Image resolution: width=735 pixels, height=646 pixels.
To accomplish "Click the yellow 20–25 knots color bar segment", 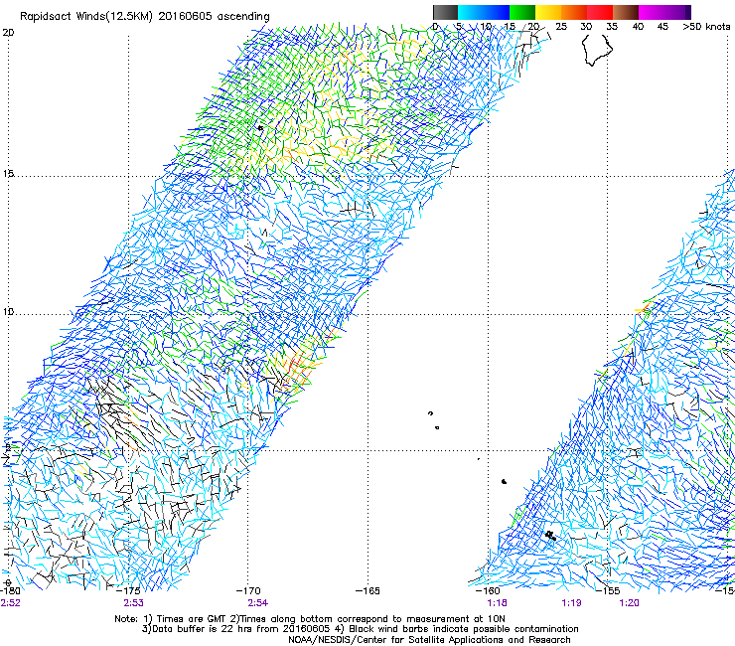I will [x=548, y=12].
